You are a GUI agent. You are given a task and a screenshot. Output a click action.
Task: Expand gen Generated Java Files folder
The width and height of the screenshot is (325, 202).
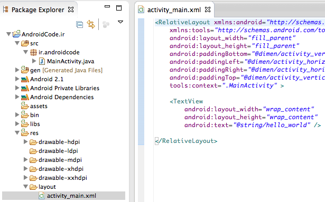(17, 70)
